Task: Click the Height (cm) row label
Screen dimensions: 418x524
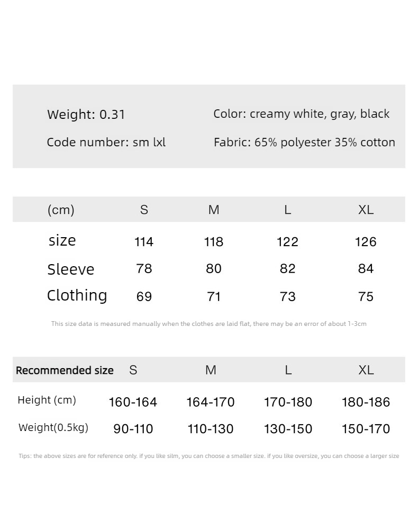Action: coord(47,400)
